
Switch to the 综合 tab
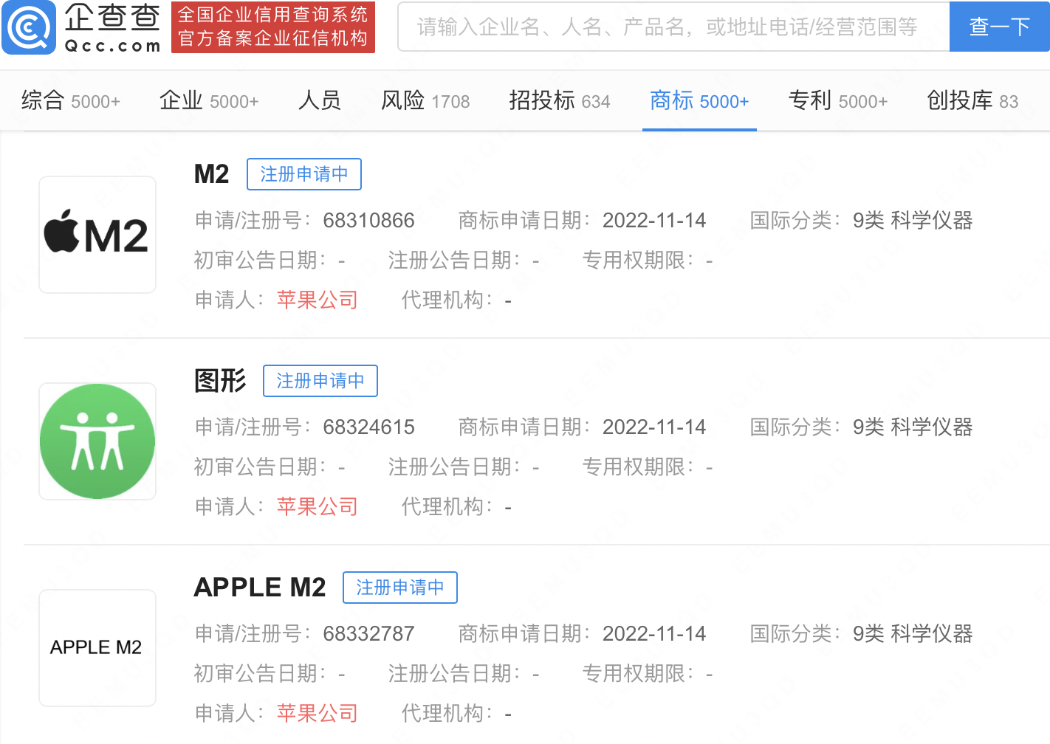(71, 100)
